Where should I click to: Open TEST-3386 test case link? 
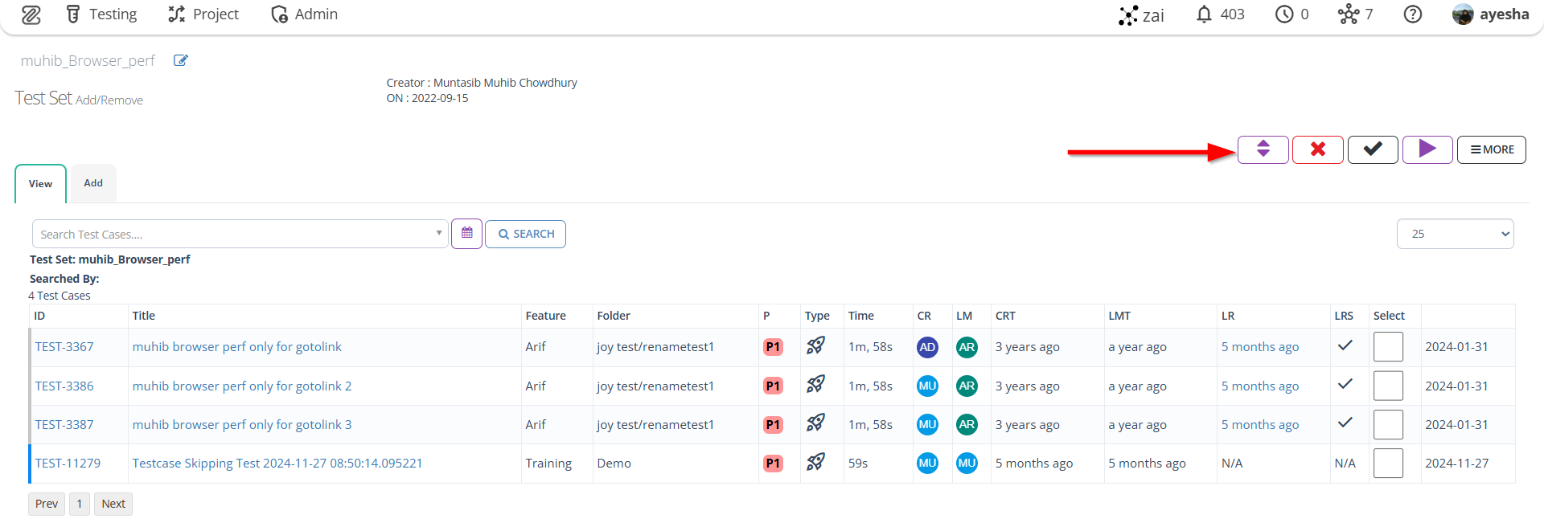click(x=64, y=386)
